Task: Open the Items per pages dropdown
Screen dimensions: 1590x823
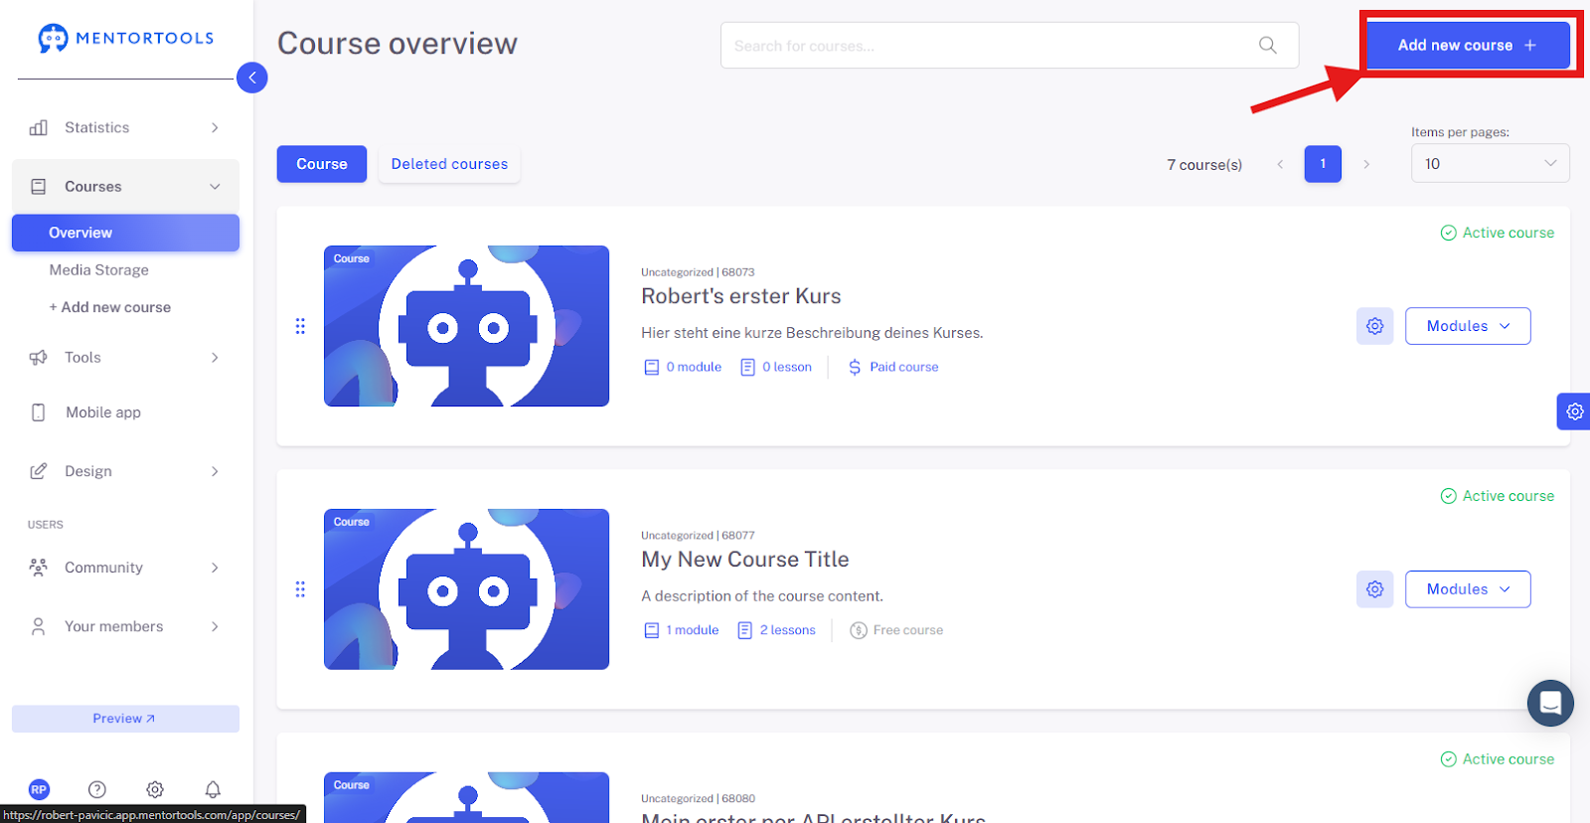Action: (1491, 164)
